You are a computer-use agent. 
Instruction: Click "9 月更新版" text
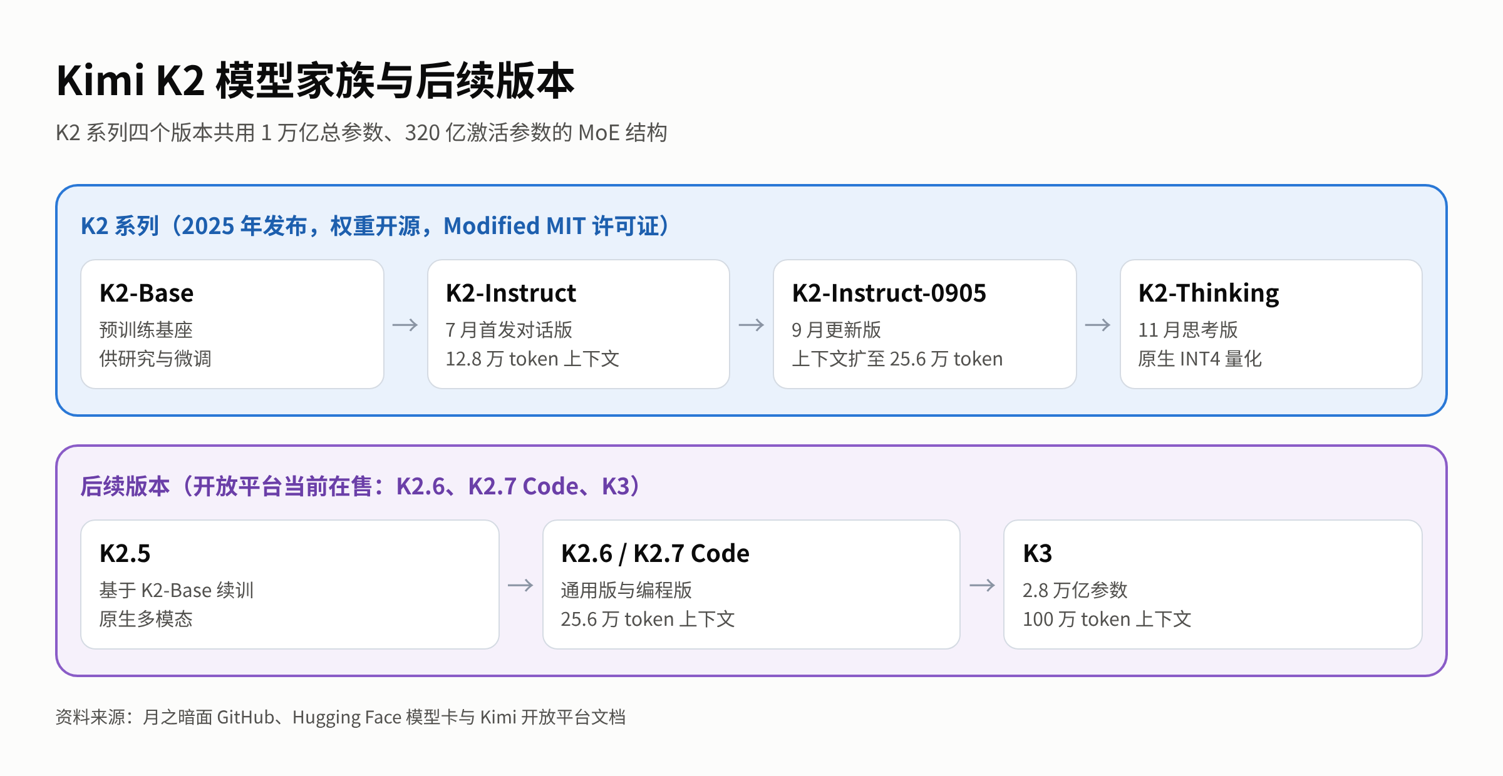tap(837, 330)
